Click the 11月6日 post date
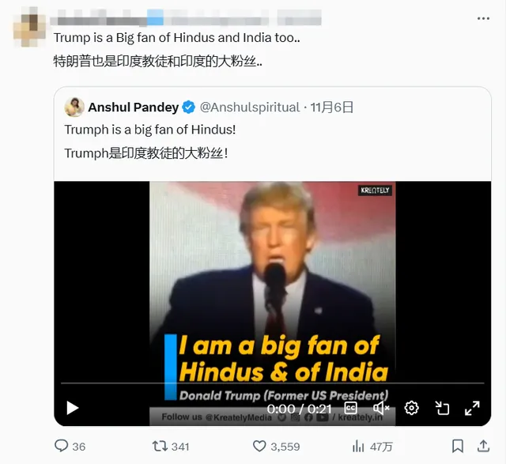The image size is (506, 464). (x=332, y=107)
